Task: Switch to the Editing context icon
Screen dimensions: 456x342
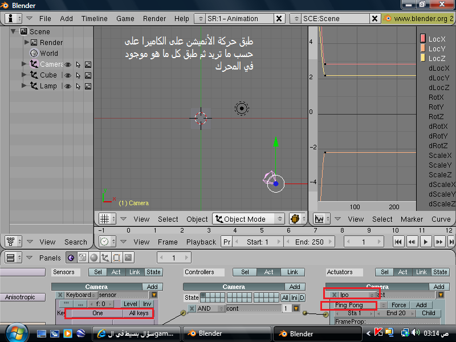Action: (116, 258)
